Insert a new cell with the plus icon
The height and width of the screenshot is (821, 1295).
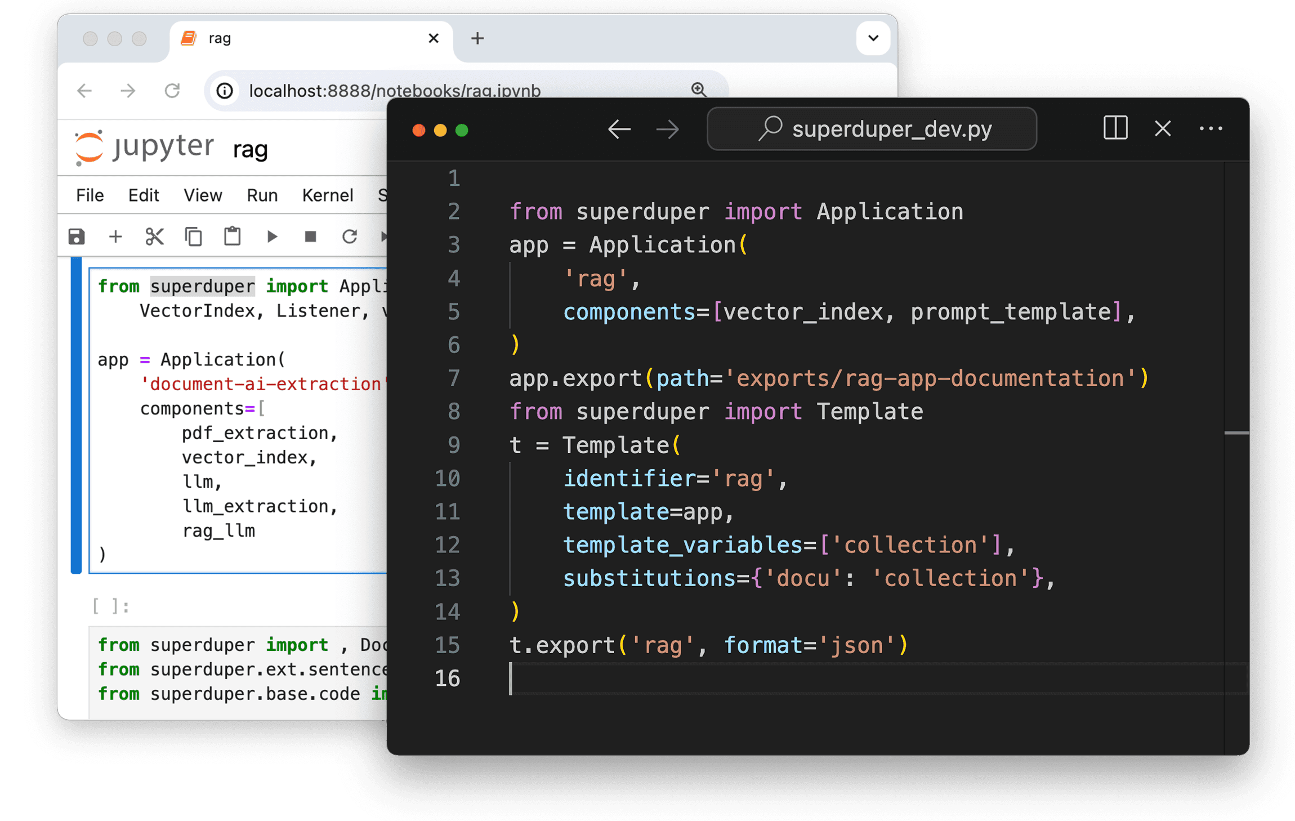click(x=115, y=237)
